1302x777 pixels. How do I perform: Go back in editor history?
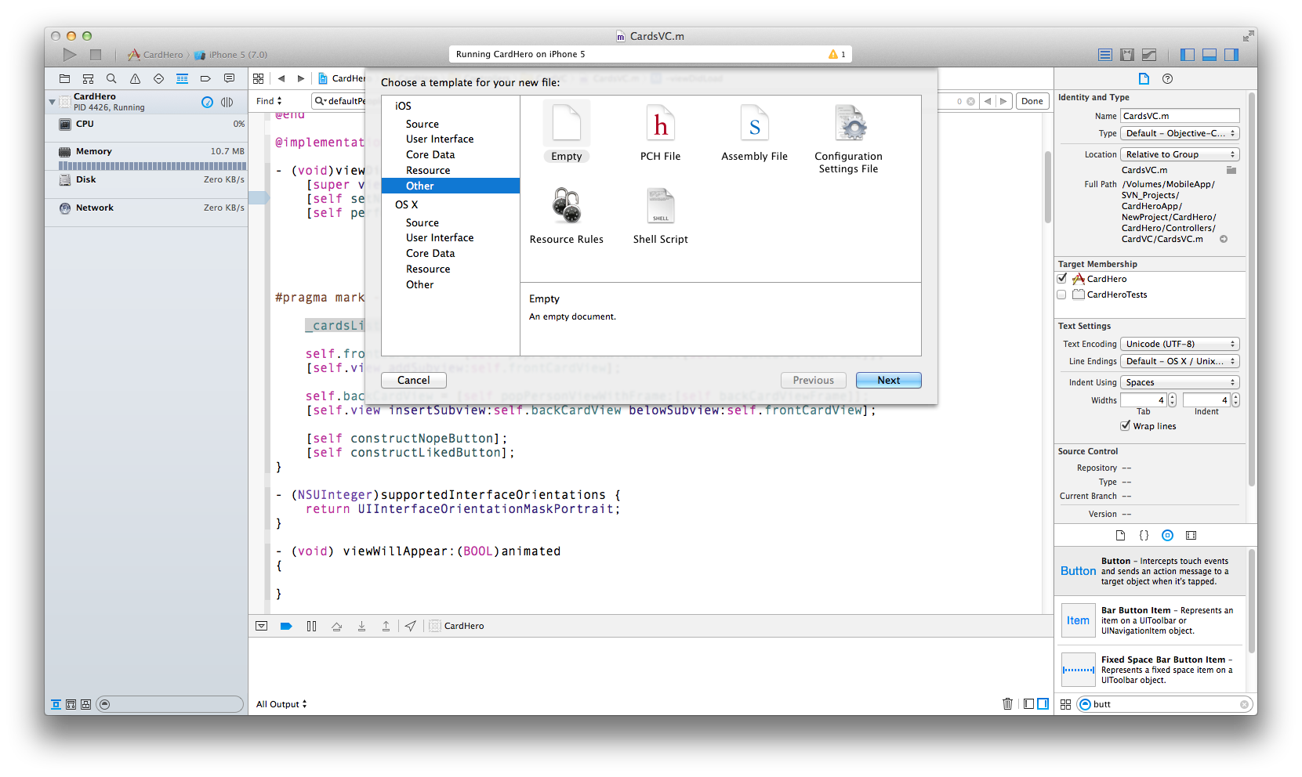(x=281, y=78)
